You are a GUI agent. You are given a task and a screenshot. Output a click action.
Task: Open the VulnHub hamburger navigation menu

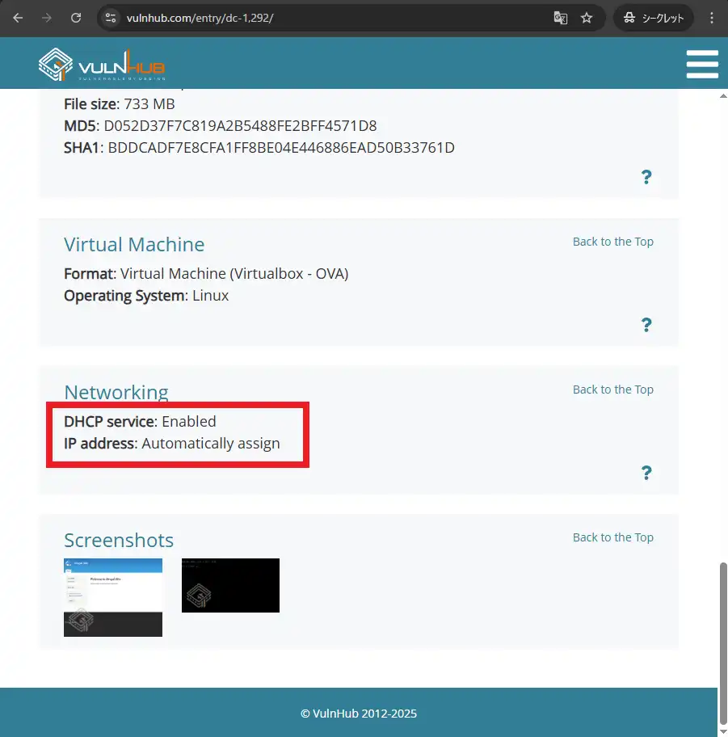pyautogui.click(x=701, y=65)
